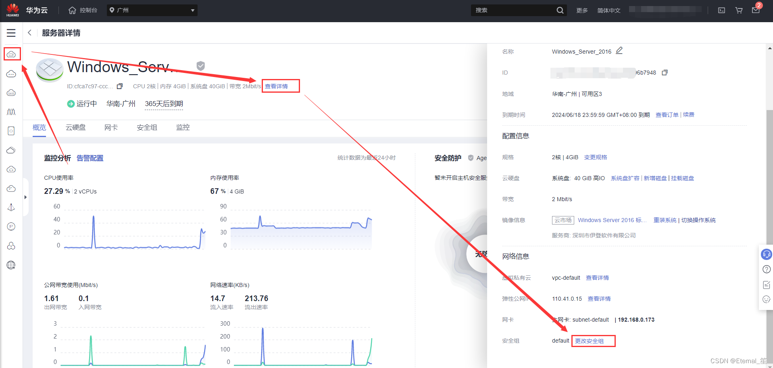Click 重装系统 link
The image size is (773, 368).
665,220
